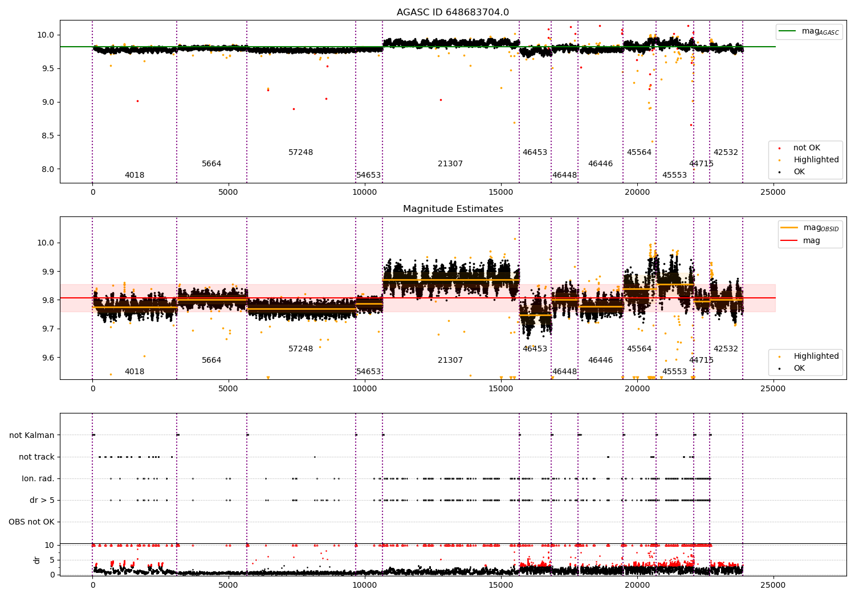
Task: Click x-tick 5000 below bottom plot
Action: [229, 585]
